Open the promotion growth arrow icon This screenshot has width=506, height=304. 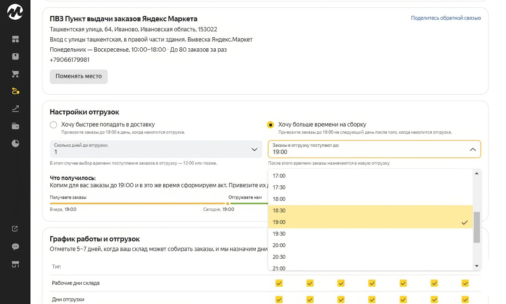(15, 109)
